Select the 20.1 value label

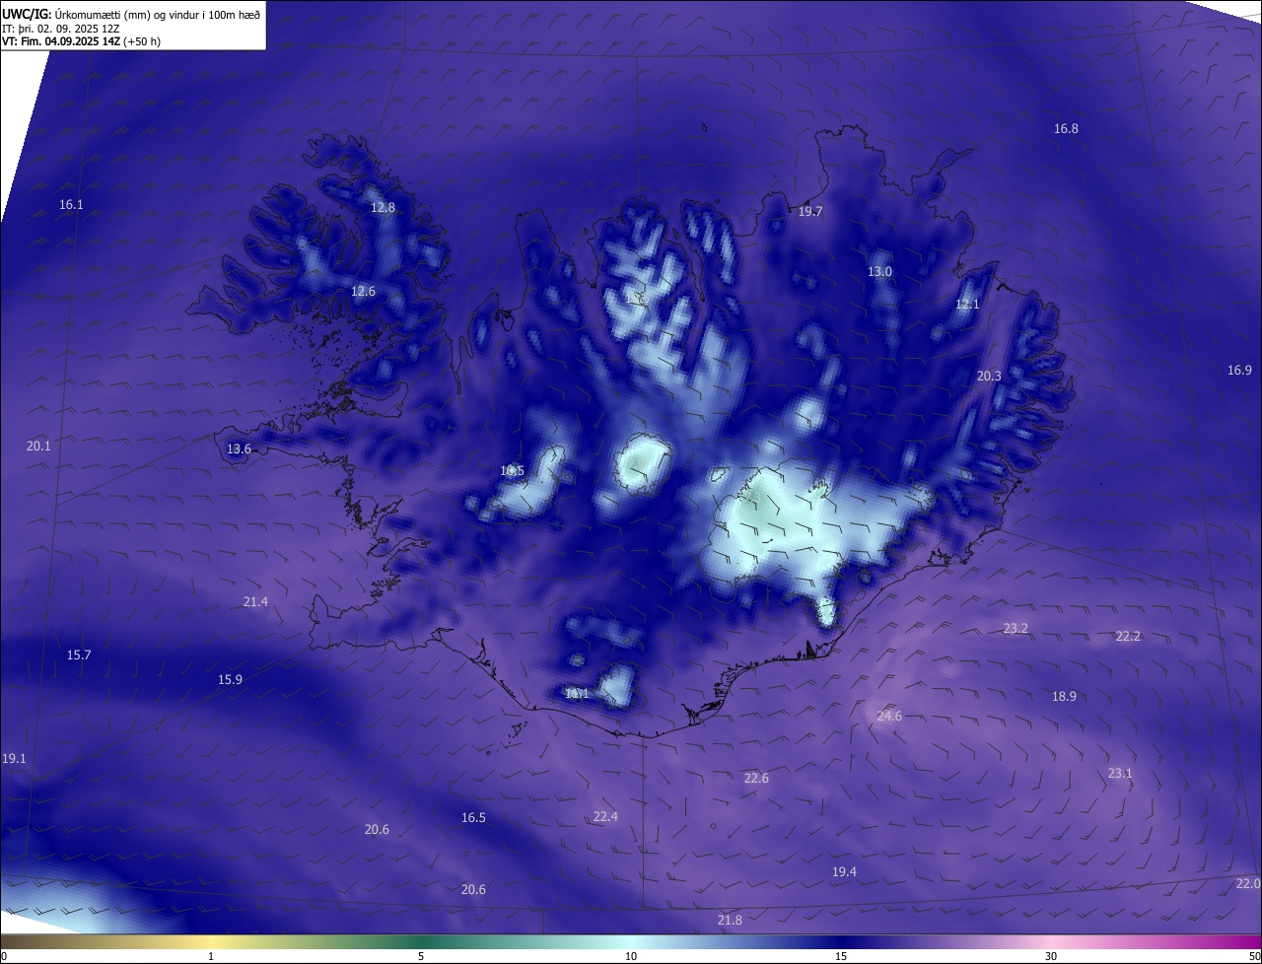coord(38,447)
